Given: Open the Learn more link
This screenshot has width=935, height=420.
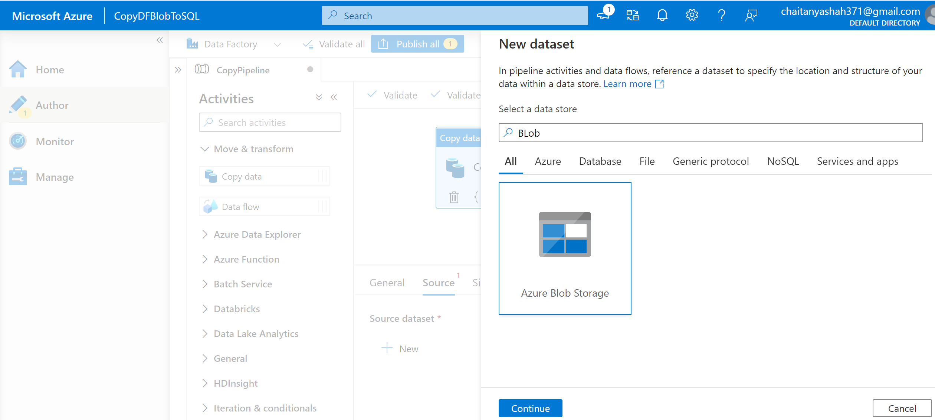Looking at the screenshot, I should pos(627,84).
